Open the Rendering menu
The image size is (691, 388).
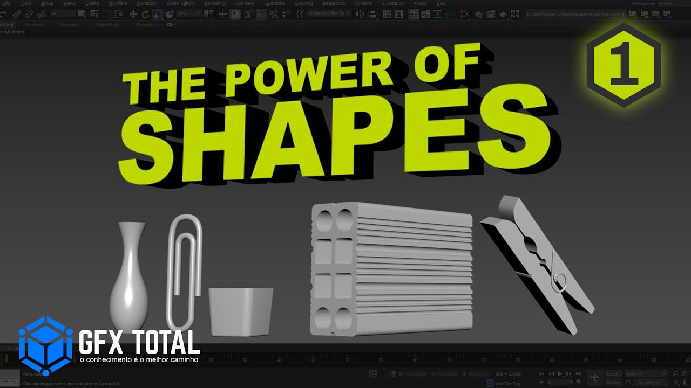215,3
